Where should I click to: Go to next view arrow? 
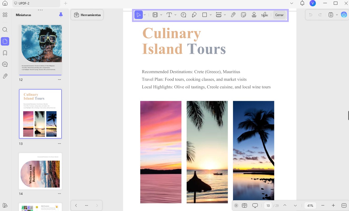[97, 205]
